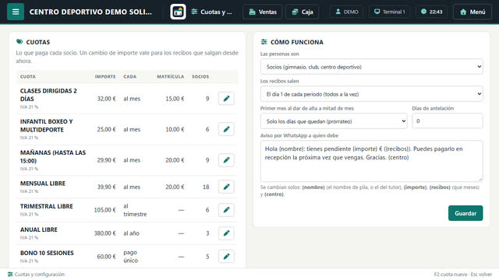Click the F2 cuota nueva shortcut hint
Viewport: 499px width, 280px height.
[x=451, y=275]
